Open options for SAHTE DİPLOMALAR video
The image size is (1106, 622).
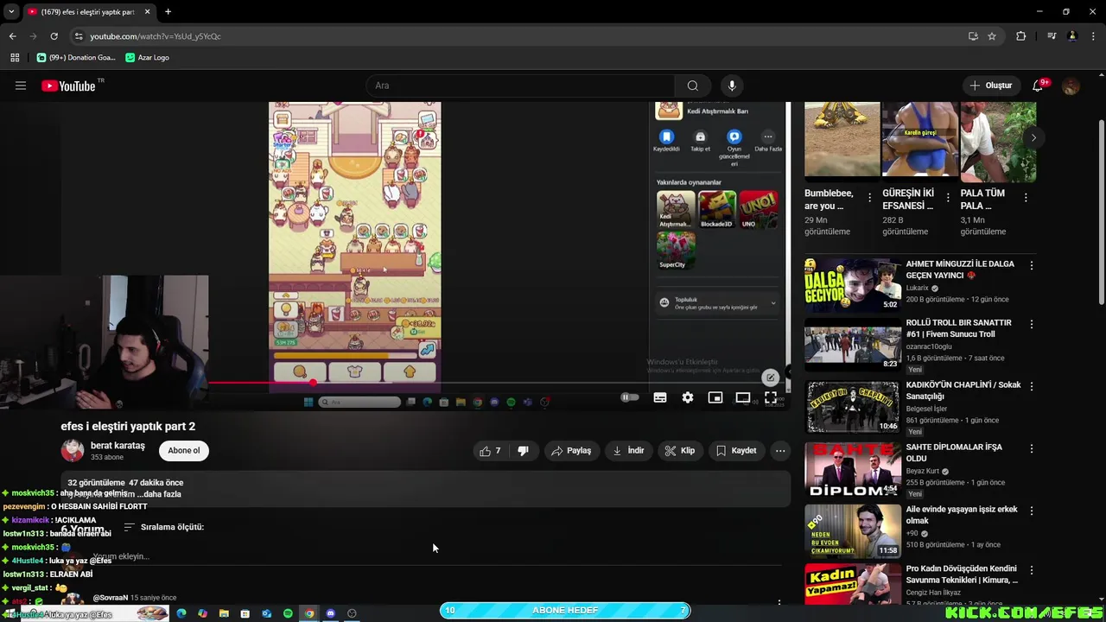1032,449
